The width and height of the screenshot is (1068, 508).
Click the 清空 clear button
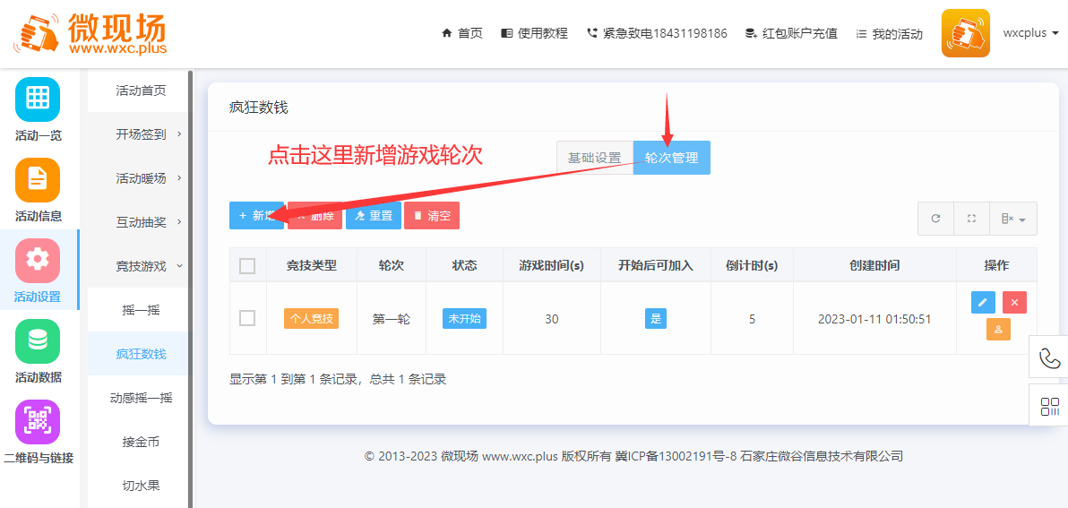pos(432,215)
